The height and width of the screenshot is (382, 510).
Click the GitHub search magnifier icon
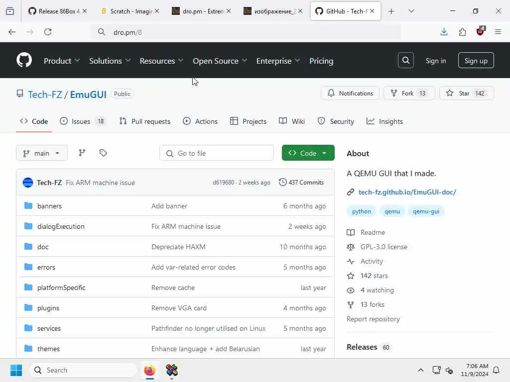pyautogui.click(x=405, y=60)
